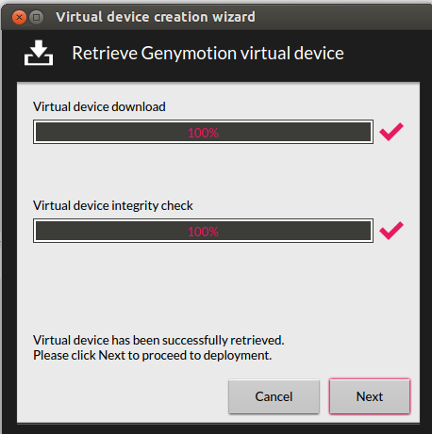Image resolution: width=432 pixels, height=434 pixels.
Task: Click the Virtual device integrity check progress bar
Action: coord(203,231)
